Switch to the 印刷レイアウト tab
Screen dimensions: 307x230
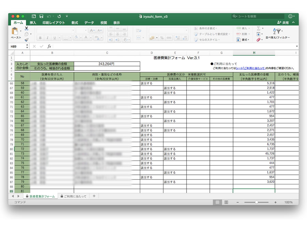pyautogui.click(x=54, y=23)
